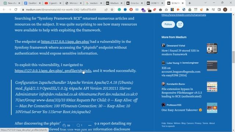This screenshot has width=235, height=132.
Task: Switch to the New chat tab
Action: point(12,3)
